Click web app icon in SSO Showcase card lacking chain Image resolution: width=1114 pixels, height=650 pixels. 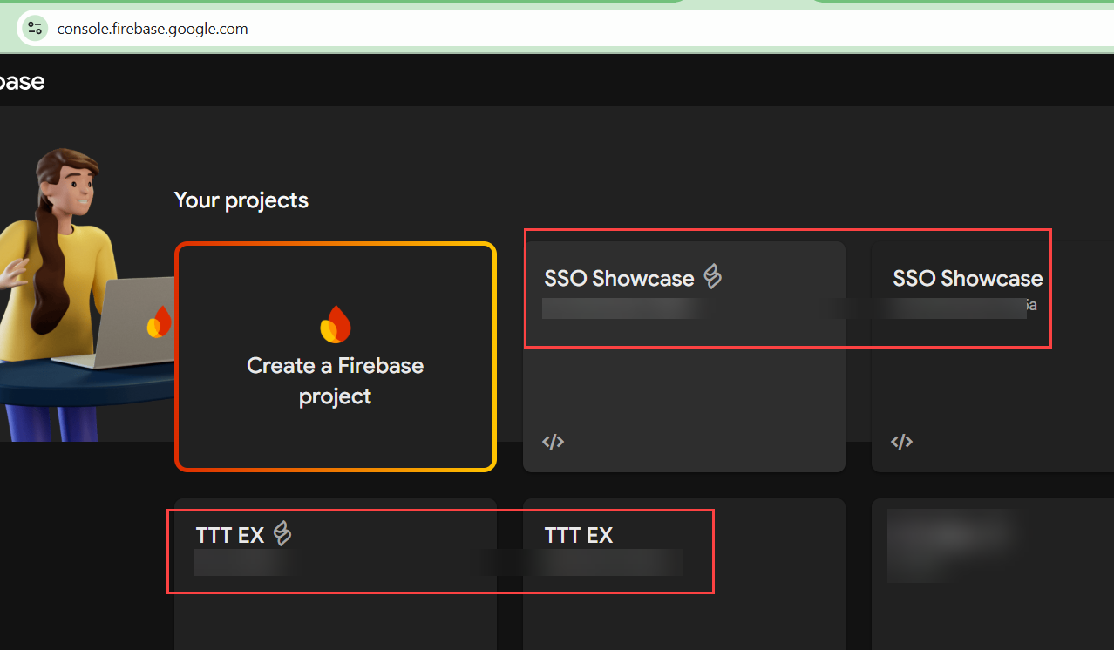point(901,442)
